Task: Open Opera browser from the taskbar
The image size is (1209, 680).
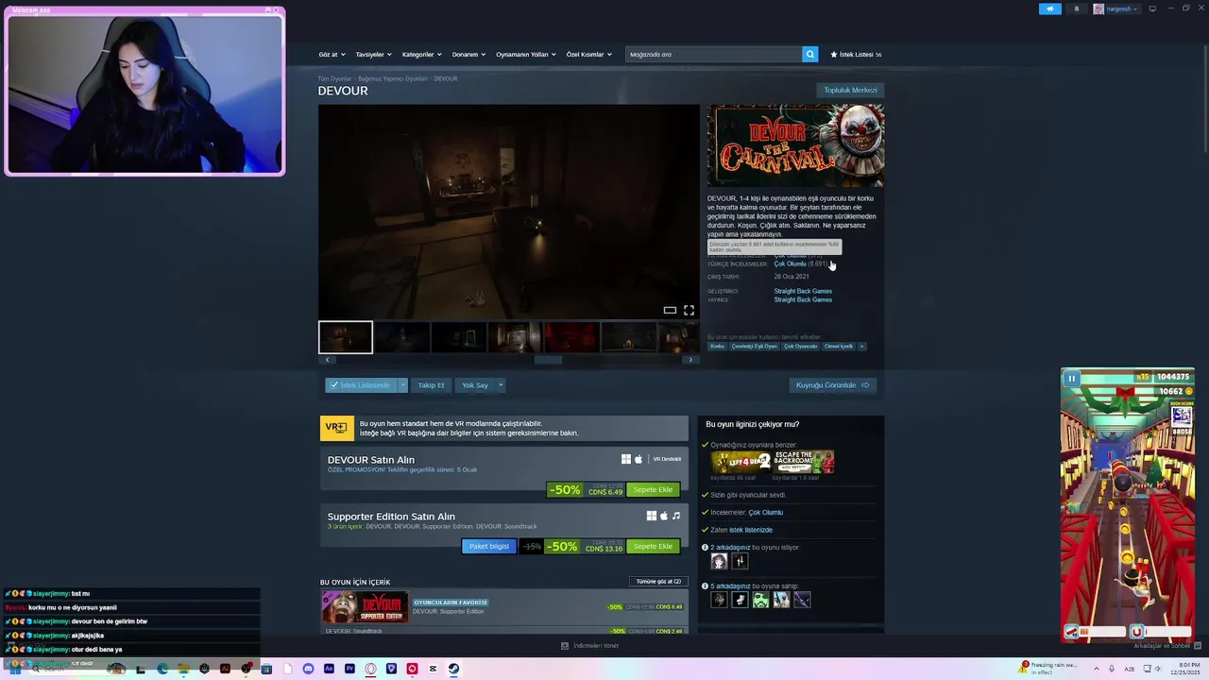Action: pyautogui.click(x=370, y=669)
